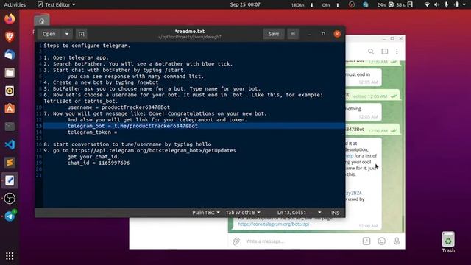This screenshot has height=265, width=471.
Task: Select the Text Editor dock icon
Action: tap(10, 180)
